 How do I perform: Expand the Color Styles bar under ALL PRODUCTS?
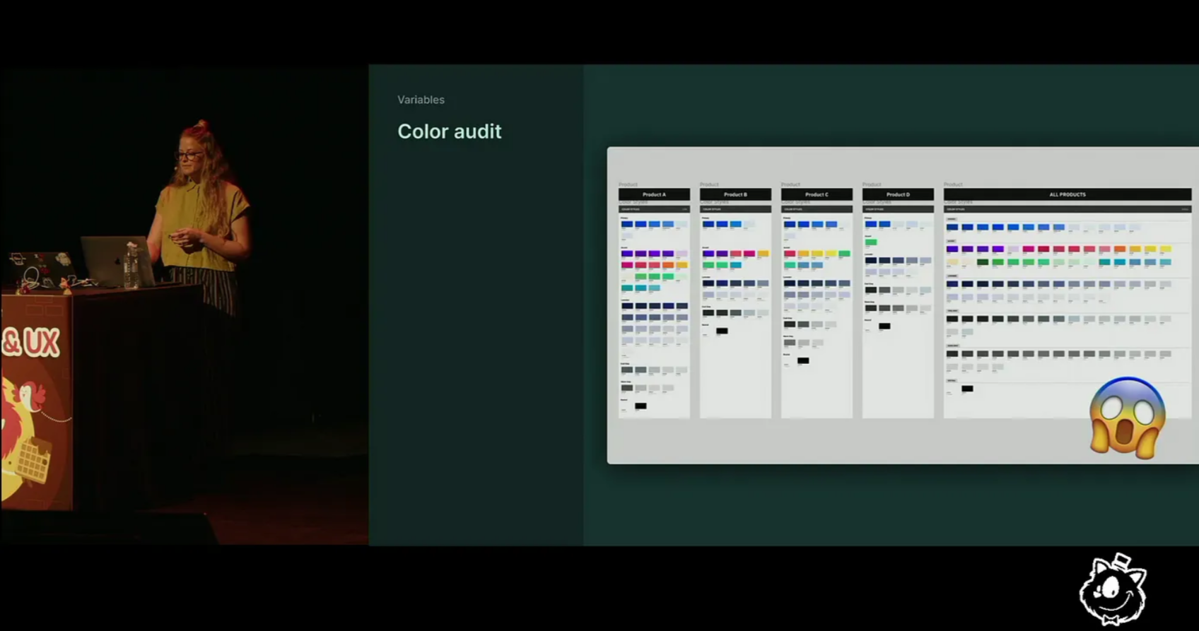[1067, 210]
